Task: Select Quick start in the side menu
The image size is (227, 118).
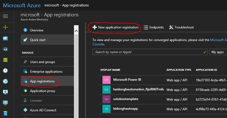Action: pos(47,40)
